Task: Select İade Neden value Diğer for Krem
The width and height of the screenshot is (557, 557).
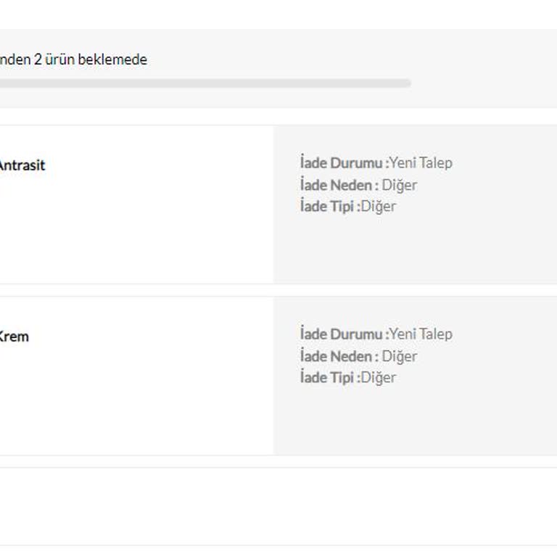Action: tap(400, 355)
